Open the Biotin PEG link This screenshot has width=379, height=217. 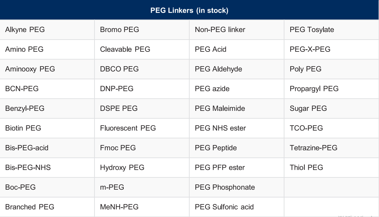coord(23,128)
